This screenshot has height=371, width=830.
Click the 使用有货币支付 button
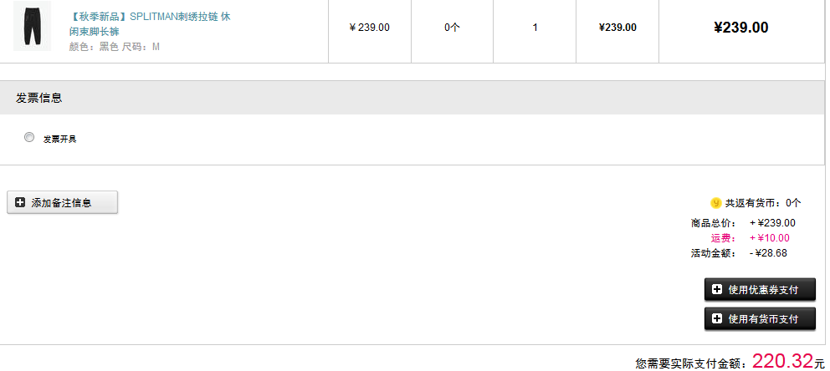coord(760,318)
